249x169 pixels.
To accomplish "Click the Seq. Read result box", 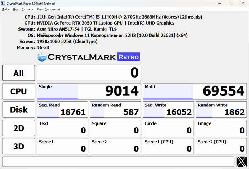I will [x=62, y=110].
